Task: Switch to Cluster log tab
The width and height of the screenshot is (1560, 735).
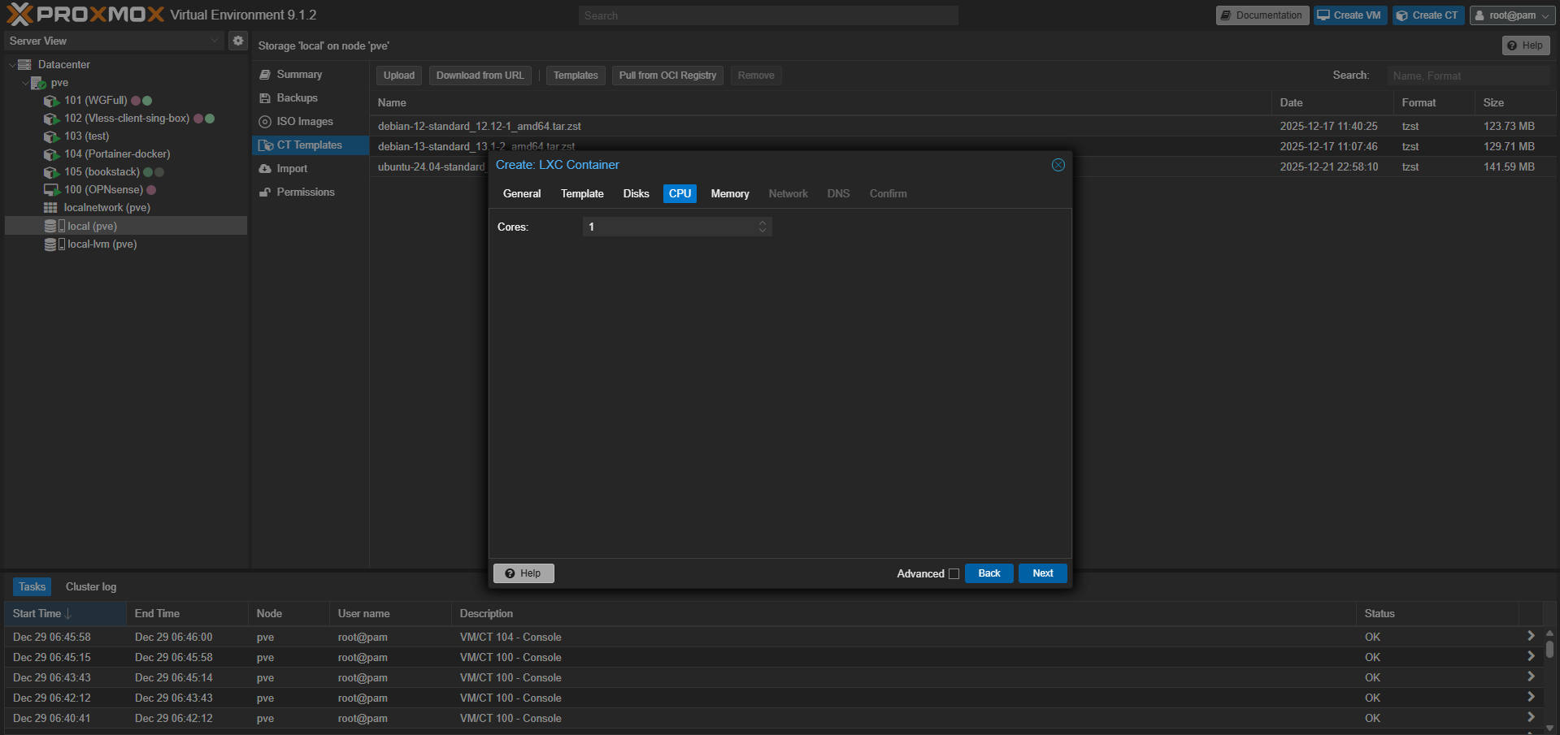Action: tap(91, 587)
